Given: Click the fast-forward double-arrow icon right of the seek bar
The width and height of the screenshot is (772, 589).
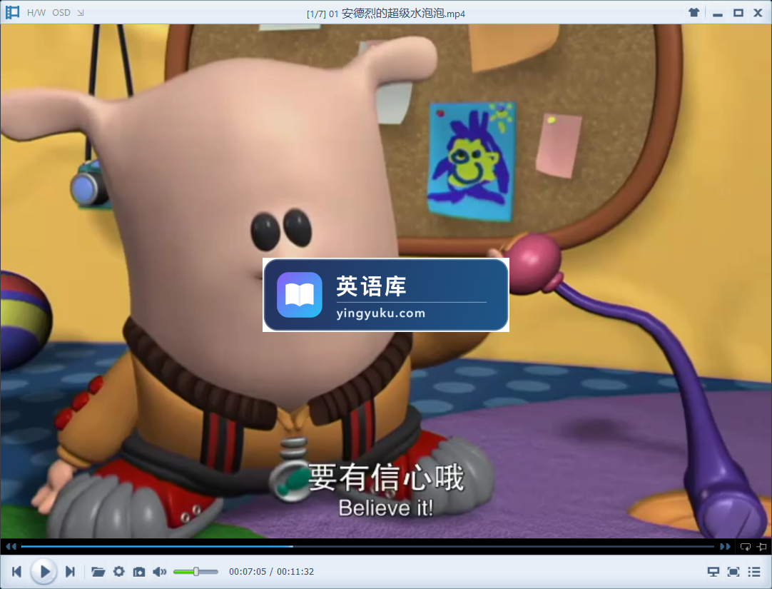Looking at the screenshot, I should [725, 546].
